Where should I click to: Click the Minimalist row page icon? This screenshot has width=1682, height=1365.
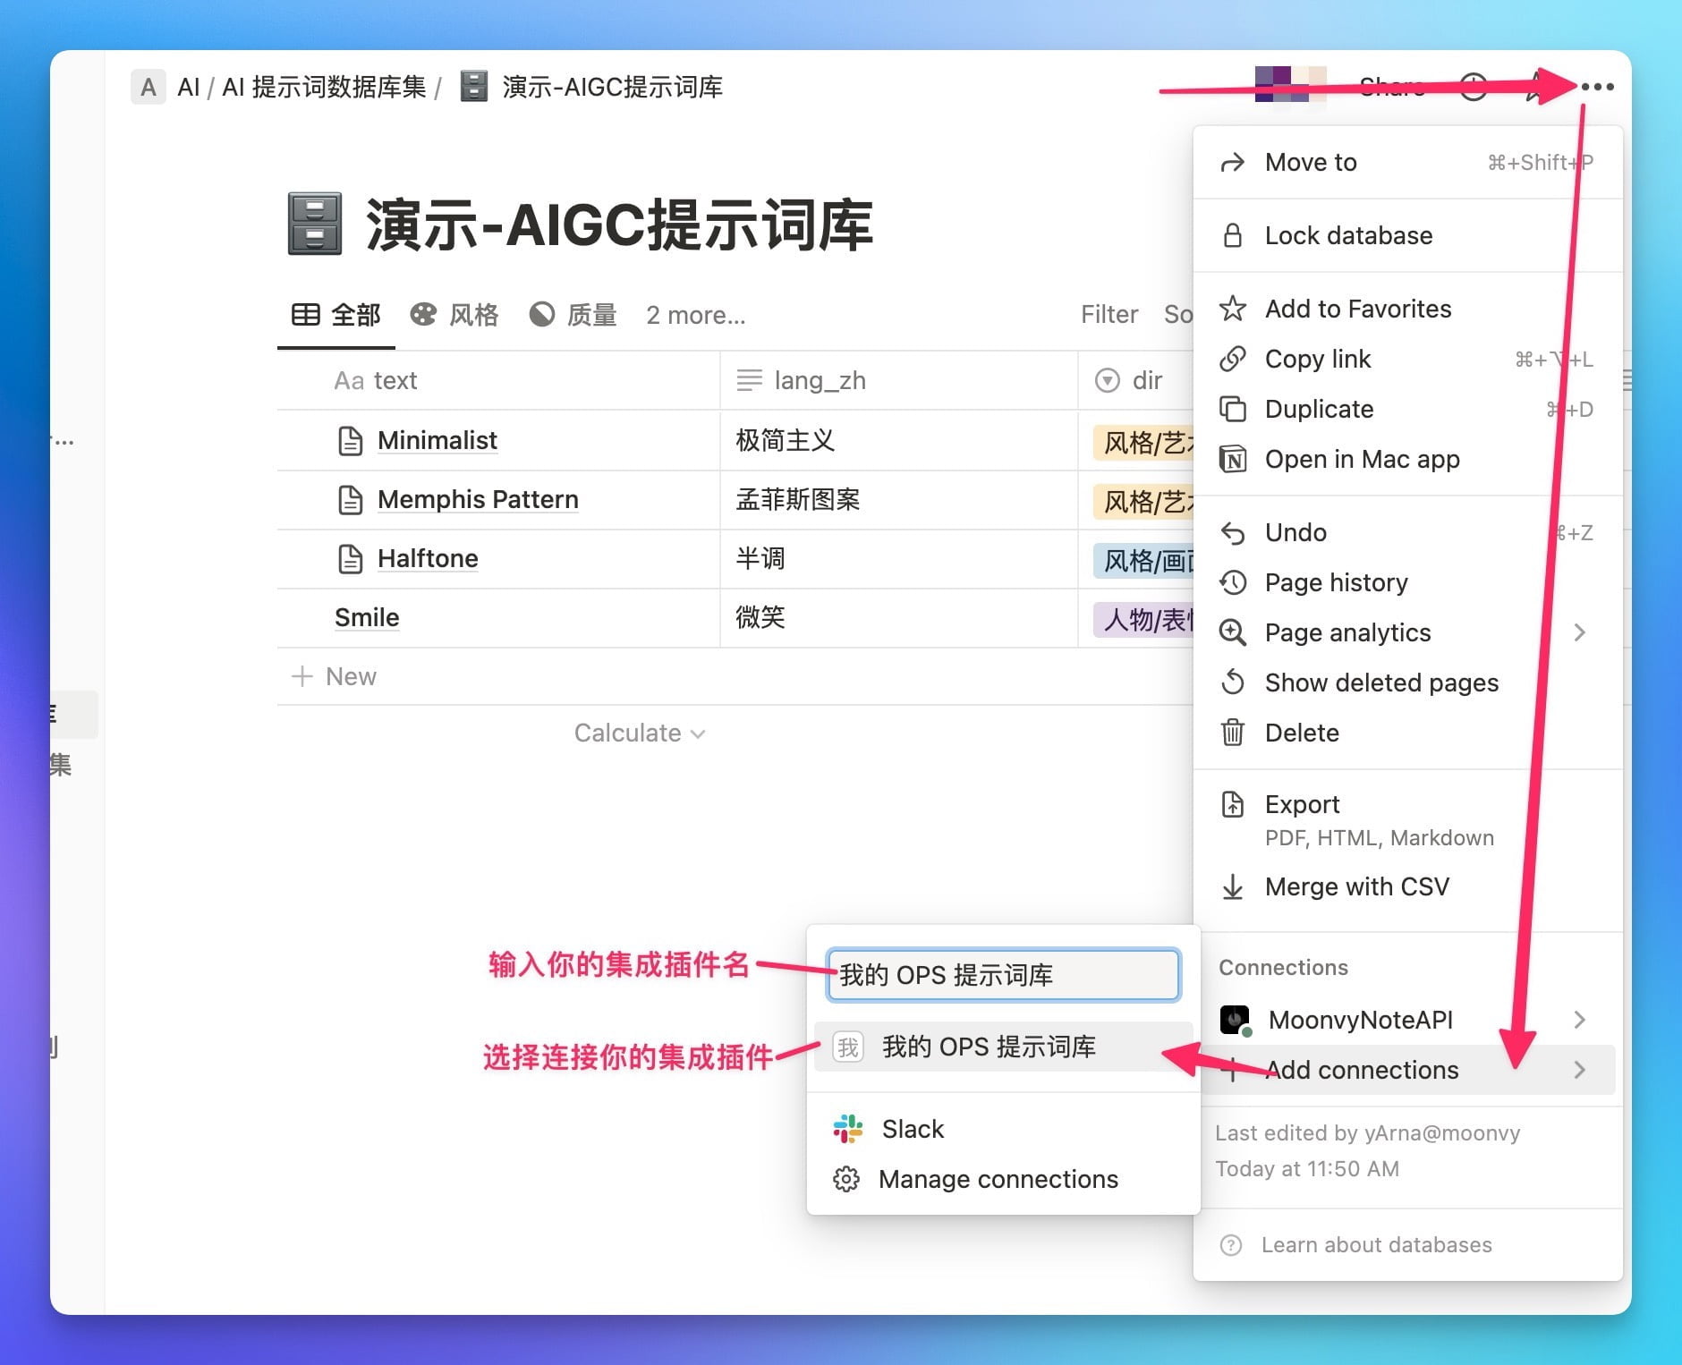tap(350, 441)
